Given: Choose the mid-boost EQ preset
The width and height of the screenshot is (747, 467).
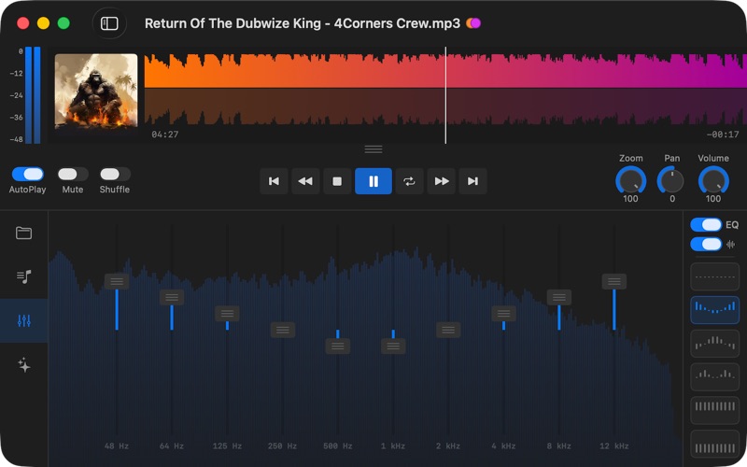Looking at the screenshot, I should [x=714, y=343].
